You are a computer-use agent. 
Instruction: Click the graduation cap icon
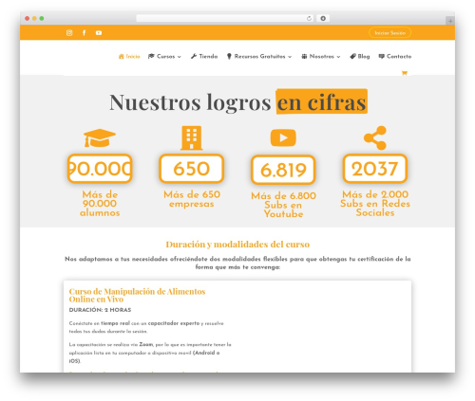tap(100, 138)
